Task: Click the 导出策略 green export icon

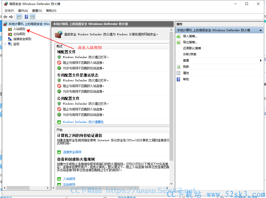Action: coord(179,42)
